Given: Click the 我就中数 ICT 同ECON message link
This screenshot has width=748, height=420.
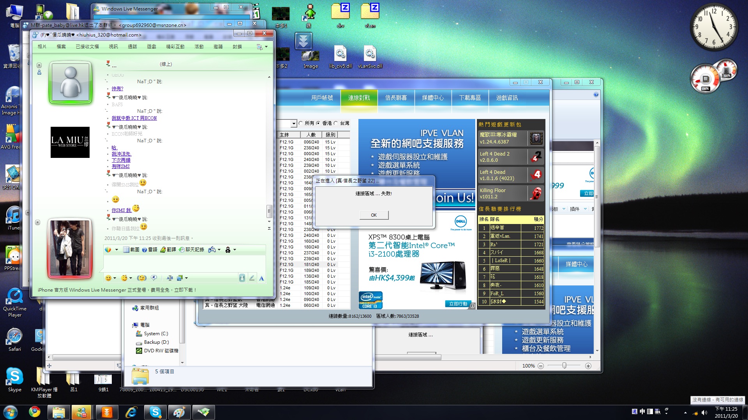Looking at the screenshot, I should 134,118.
